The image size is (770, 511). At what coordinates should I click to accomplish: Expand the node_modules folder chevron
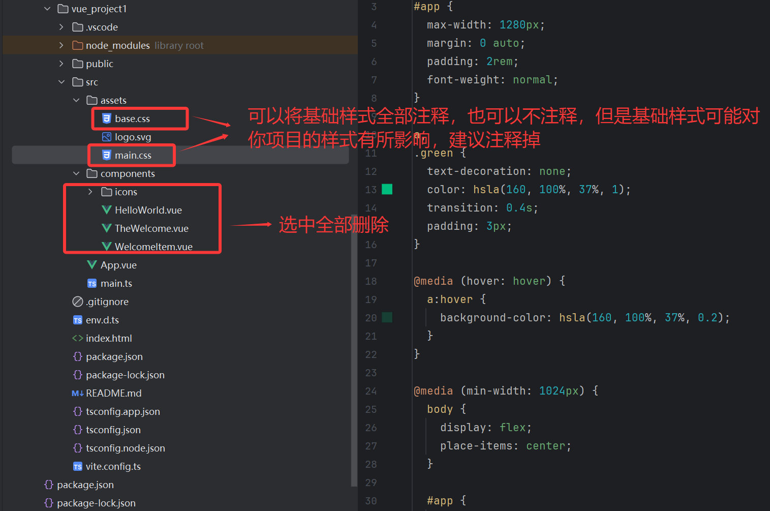tap(61, 45)
